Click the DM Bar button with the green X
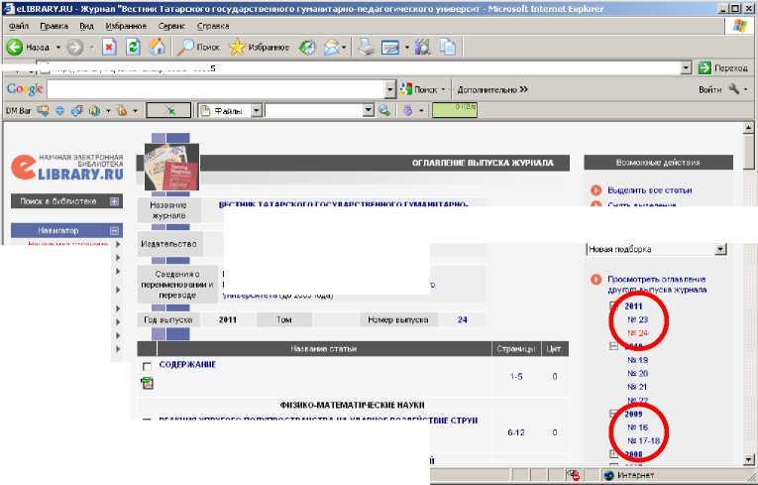The height and width of the screenshot is (485, 758). point(168,111)
